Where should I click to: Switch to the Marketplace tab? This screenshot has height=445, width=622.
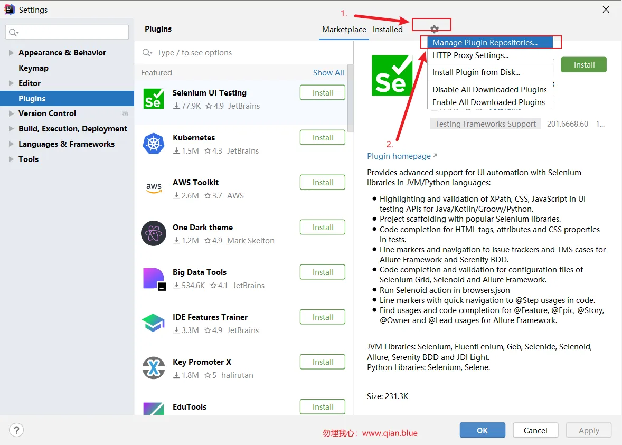pos(344,30)
